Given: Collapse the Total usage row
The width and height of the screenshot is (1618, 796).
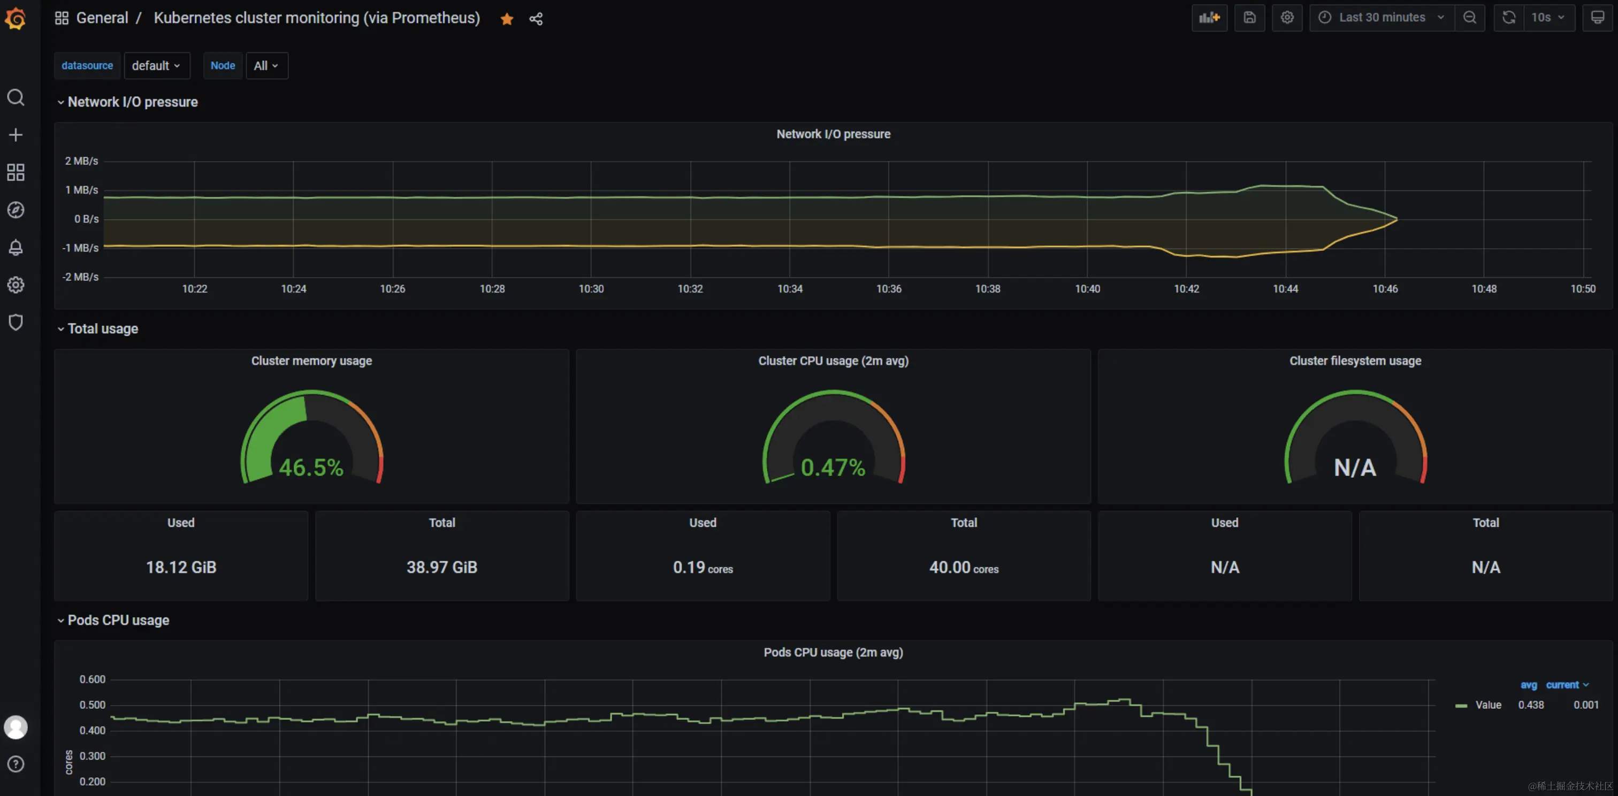Looking at the screenshot, I should tap(97, 328).
